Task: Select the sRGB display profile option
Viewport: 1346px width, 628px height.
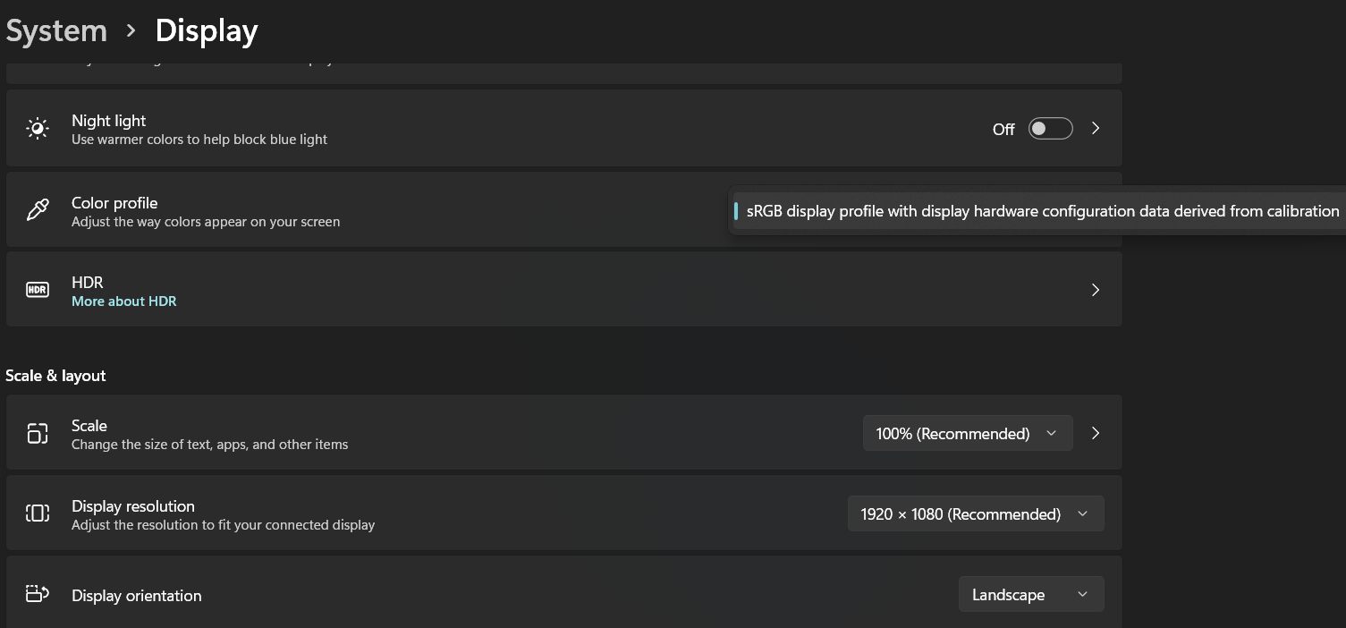Action: 1042,212
